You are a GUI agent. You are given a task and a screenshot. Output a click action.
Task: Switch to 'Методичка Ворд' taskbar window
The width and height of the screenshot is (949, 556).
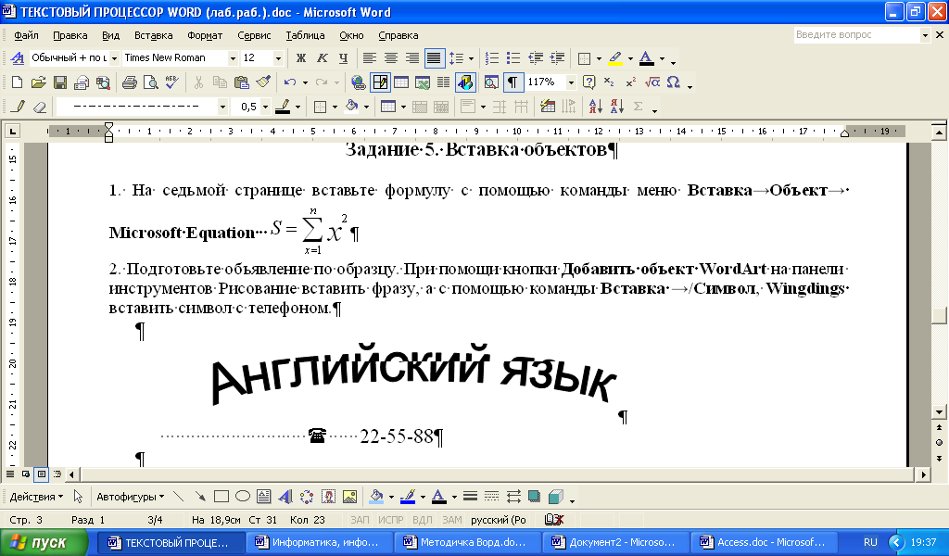(468, 542)
